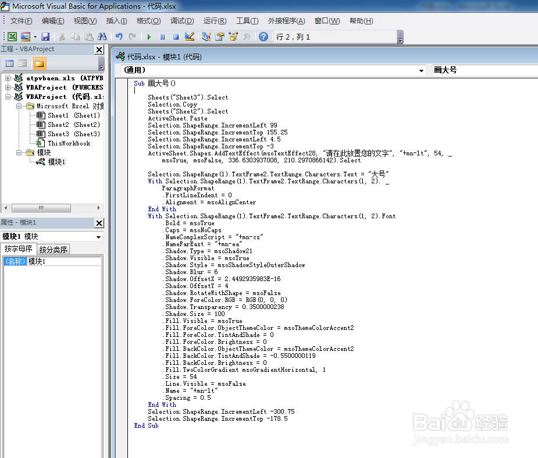This screenshot has height=458, width=538.
Task: Click the '.Size = 54' code line
Action: point(180,377)
